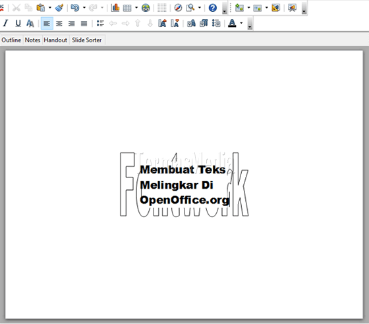This screenshot has height=324, width=369.
Task: Insert a chart using the Chart icon
Action: (115, 8)
